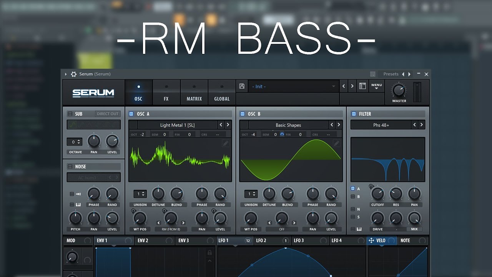
Task: Go to the next preset arrow
Action: pos(352,86)
